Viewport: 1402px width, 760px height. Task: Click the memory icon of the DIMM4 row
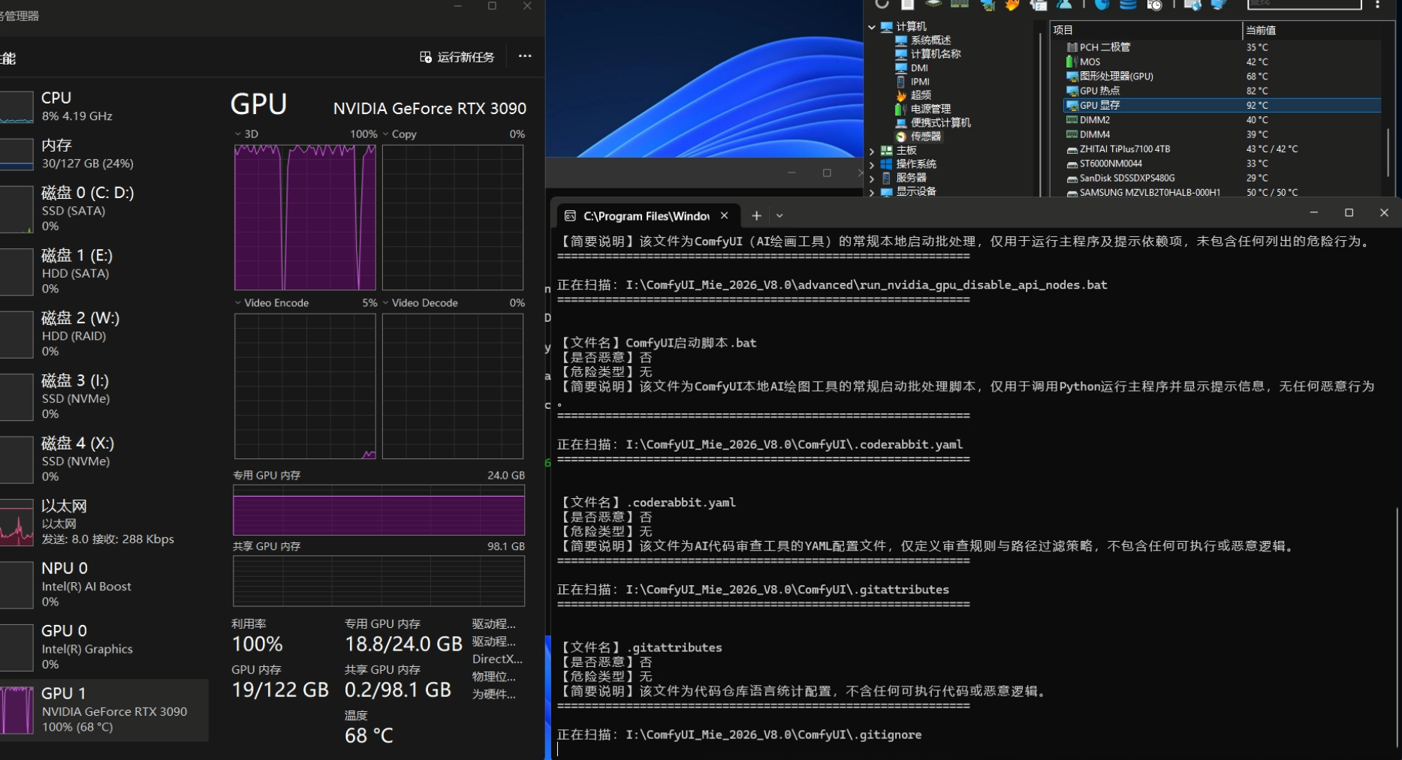click(x=1072, y=134)
